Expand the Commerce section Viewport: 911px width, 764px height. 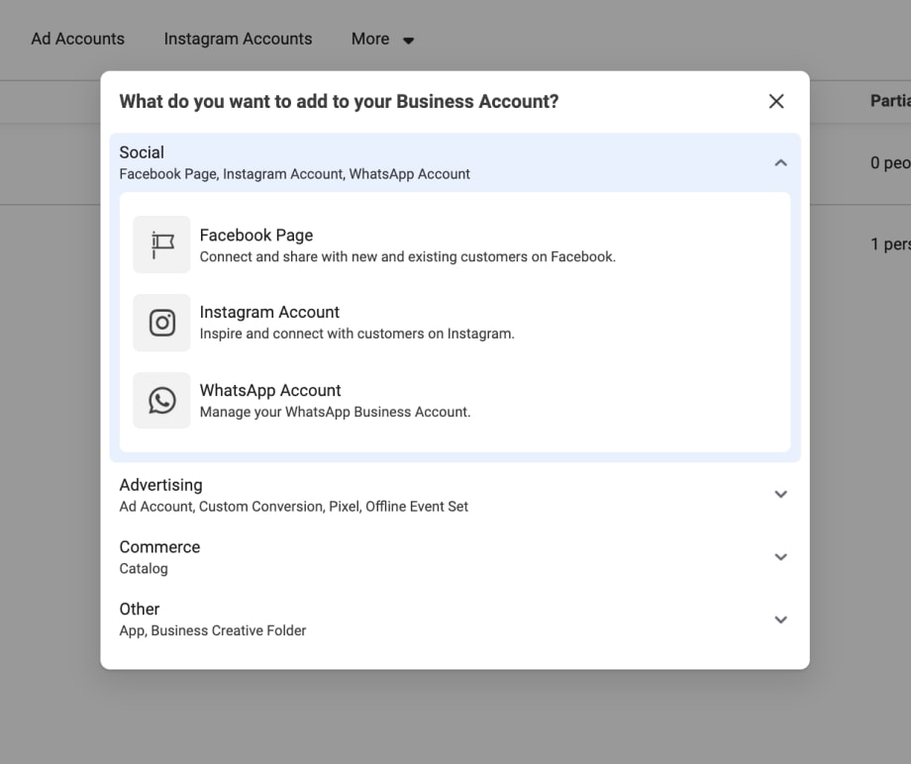coord(781,556)
